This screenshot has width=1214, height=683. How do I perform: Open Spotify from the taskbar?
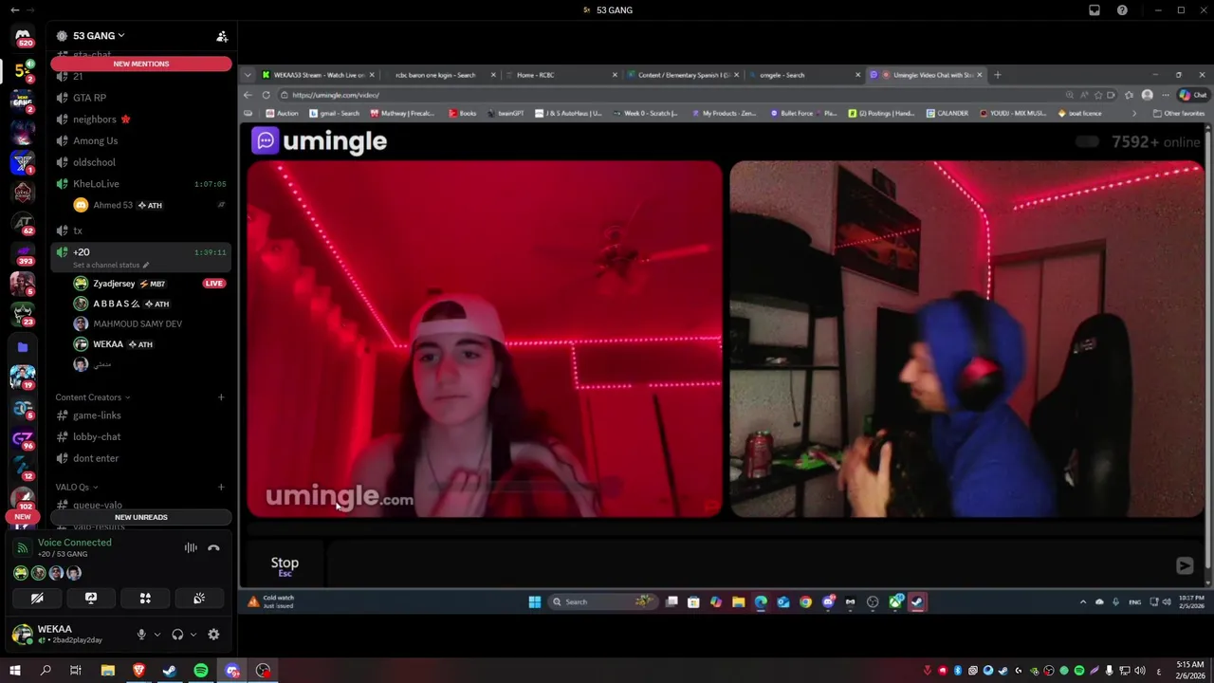[x=201, y=671]
